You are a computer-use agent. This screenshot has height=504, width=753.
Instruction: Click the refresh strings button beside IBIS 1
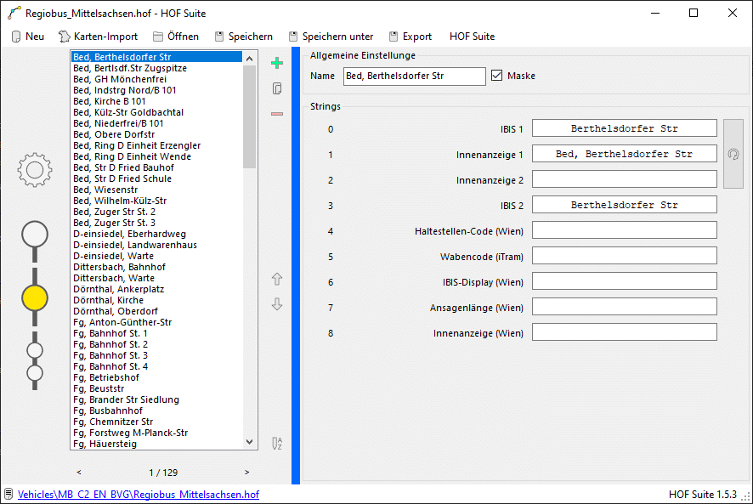[x=733, y=154]
